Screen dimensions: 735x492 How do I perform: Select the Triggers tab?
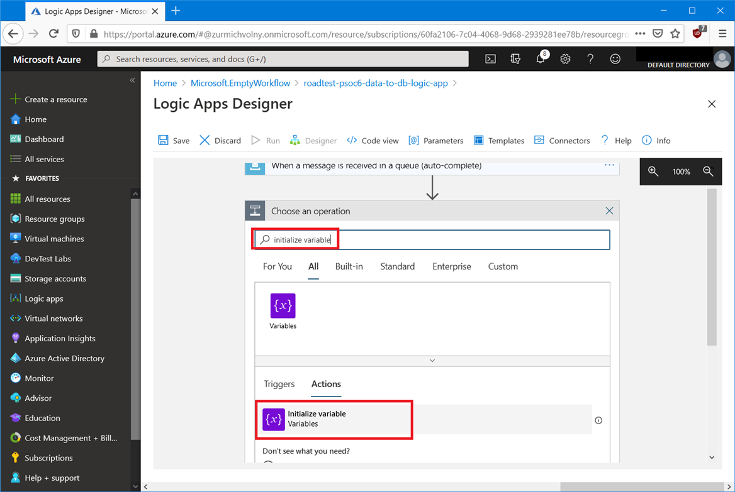(x=279, y=384)
